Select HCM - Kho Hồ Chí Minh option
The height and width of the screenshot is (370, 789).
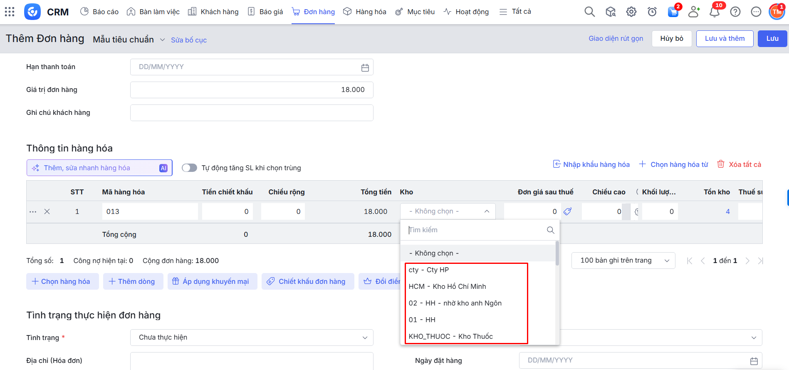pos(447,286)
